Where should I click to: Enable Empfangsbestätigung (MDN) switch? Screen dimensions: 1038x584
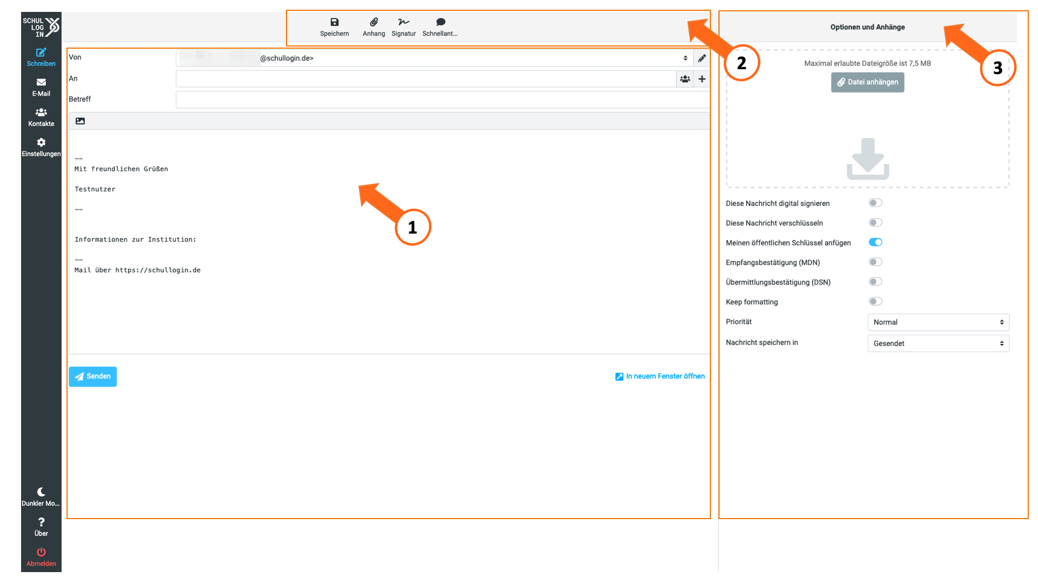[x=875, y=262]
